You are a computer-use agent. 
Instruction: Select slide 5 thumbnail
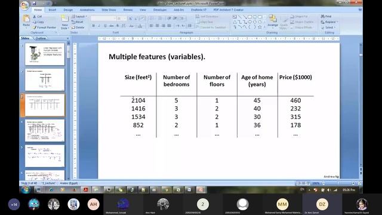[45, 156]
